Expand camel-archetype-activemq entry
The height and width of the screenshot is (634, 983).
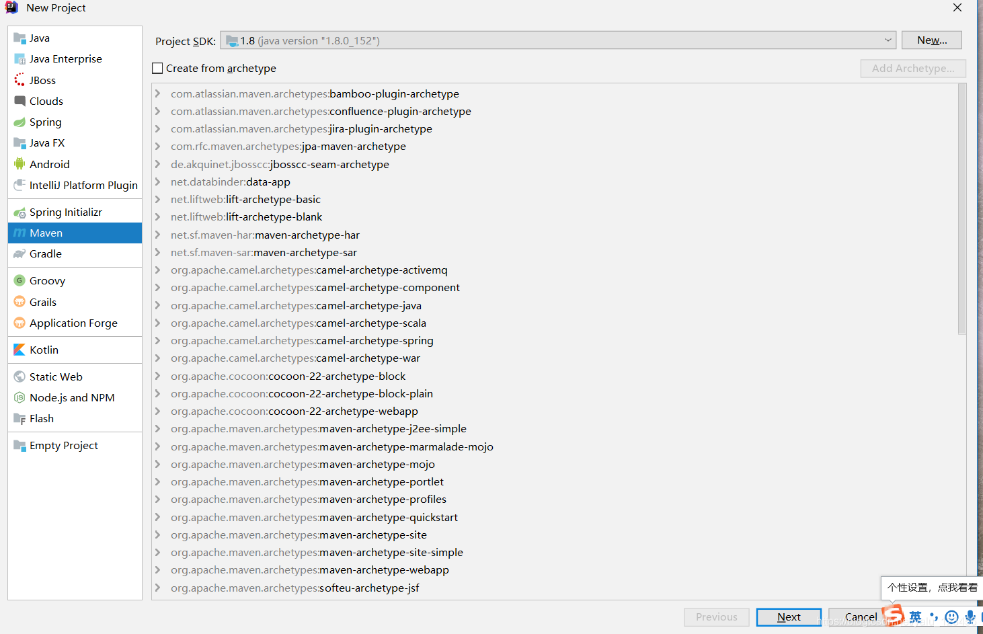tap(157, 270)
